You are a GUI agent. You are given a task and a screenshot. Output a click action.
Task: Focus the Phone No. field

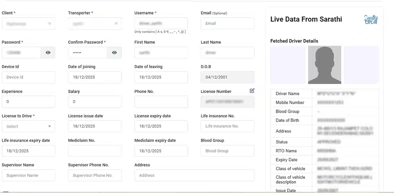point(161,101)
